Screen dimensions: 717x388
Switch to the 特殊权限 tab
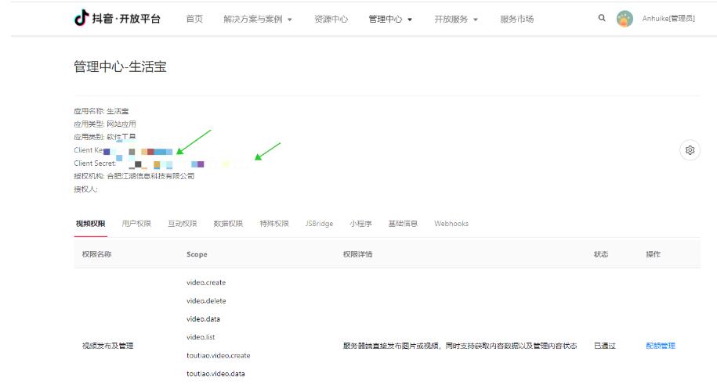click(274, 224)
